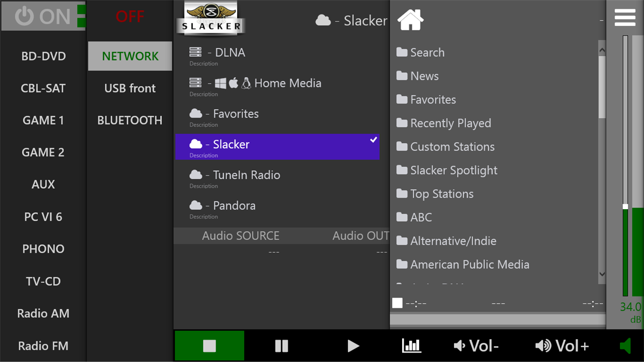
Task: Click the 34.0 dB volume readout
Action: (x=631, y=312)
